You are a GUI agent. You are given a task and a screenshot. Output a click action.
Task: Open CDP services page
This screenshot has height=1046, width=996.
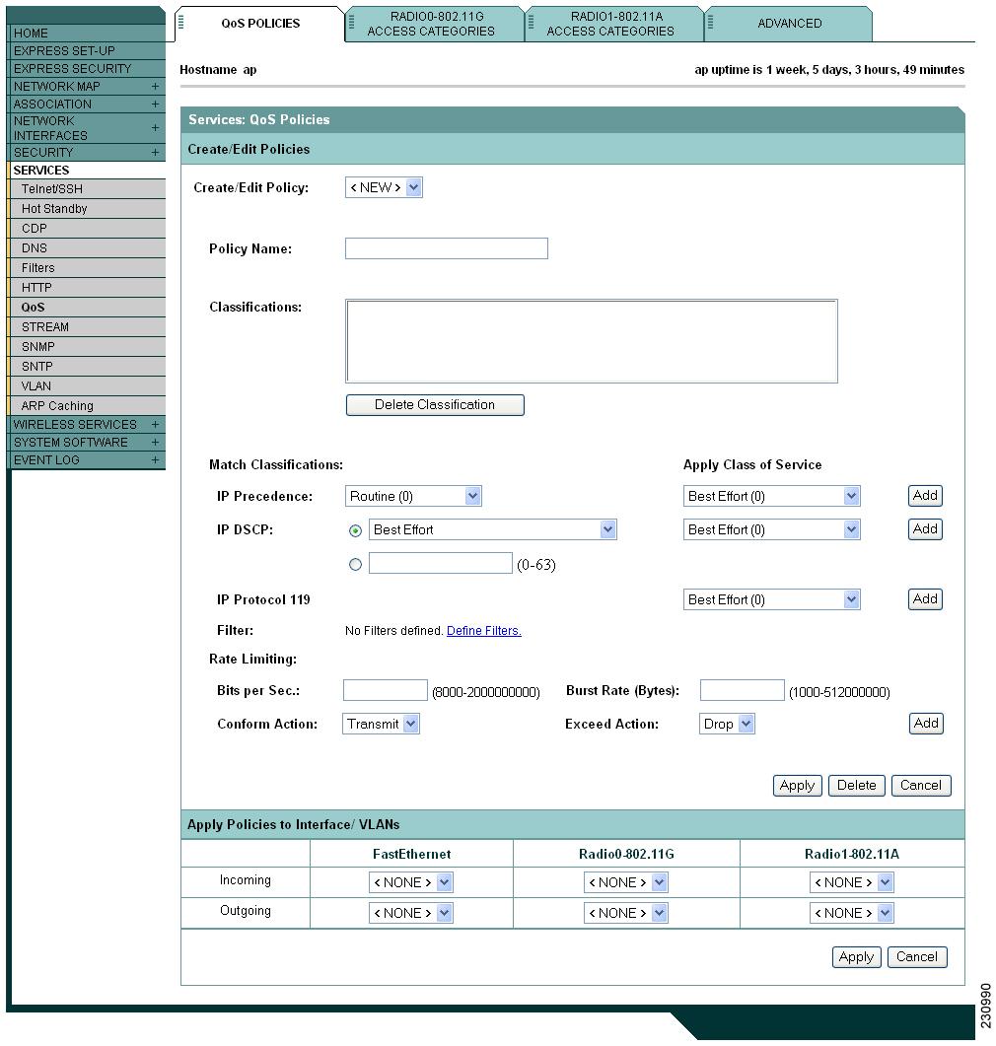[x=86, y=228]
